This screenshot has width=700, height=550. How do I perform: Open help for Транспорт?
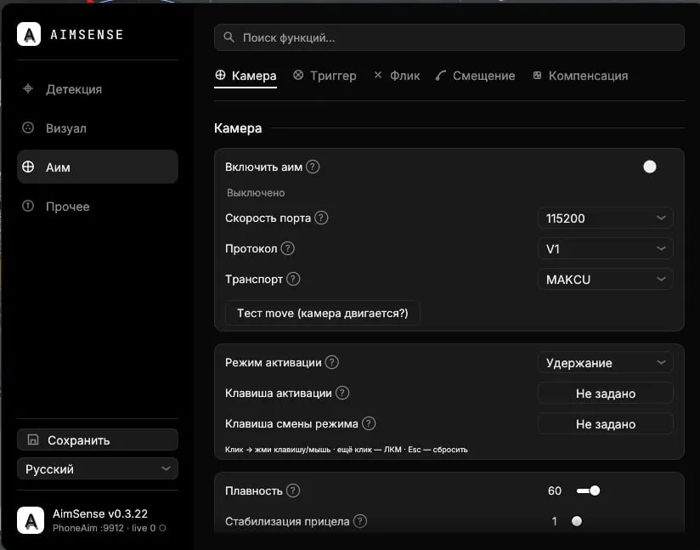[293, 279]
